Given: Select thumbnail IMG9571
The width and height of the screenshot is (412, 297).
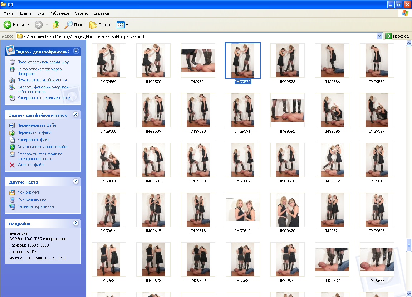Looking at the screenshot, I should 198,60.
